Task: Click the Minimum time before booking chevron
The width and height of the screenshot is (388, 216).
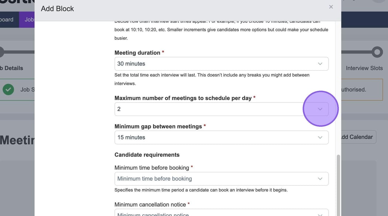Action: click(320, 179)
